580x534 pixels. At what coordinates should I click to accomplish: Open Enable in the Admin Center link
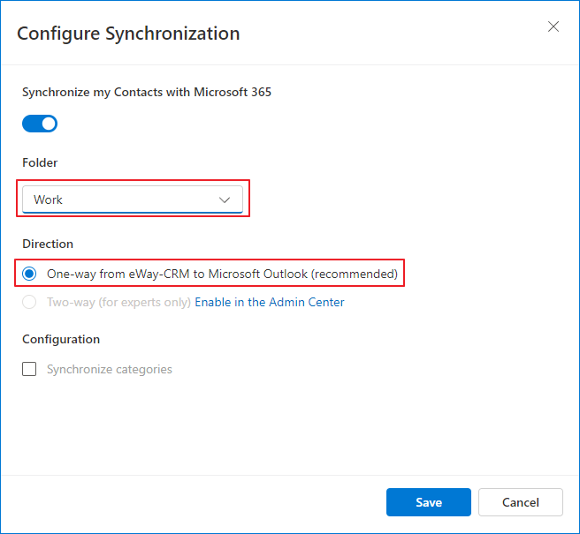[x=270, y=302]
